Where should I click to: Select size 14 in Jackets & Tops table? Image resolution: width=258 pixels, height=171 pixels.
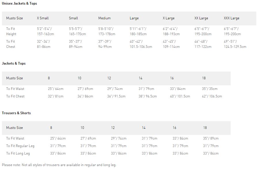coord(140,78)
